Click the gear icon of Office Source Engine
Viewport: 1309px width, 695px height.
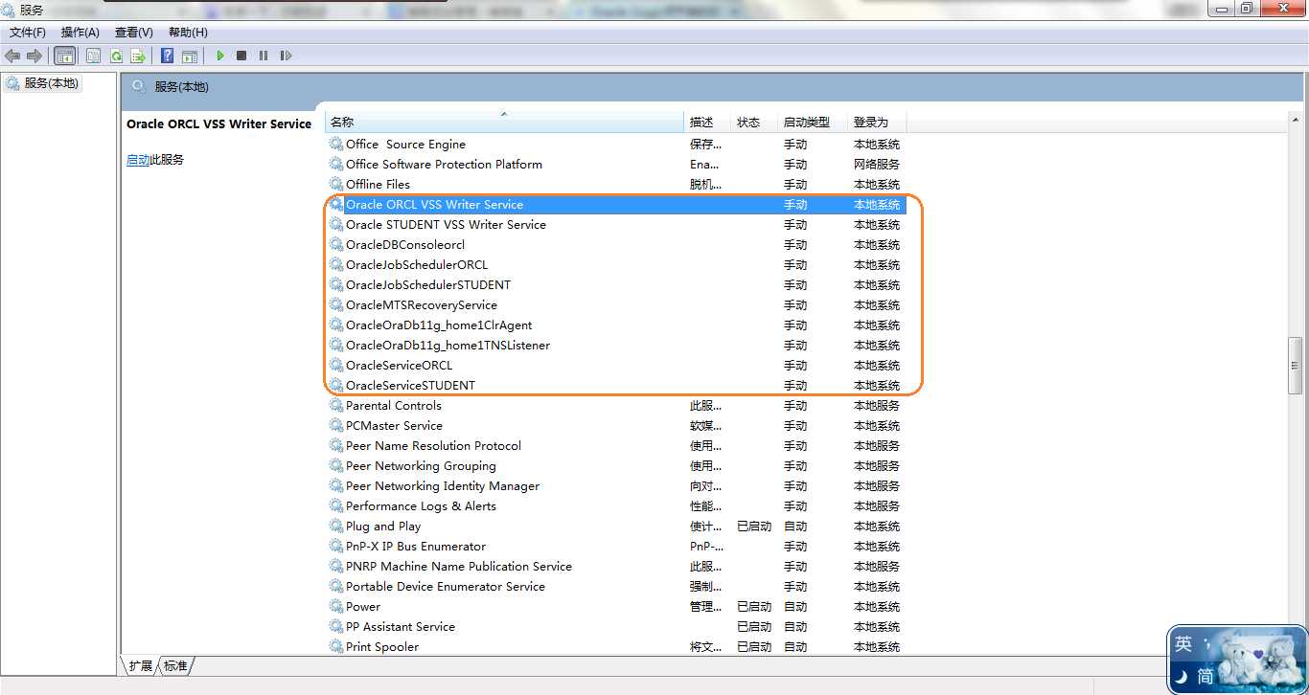336,144
